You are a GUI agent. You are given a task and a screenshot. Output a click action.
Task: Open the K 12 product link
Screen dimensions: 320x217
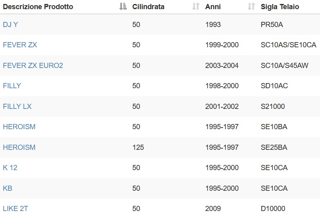click(10, 168)
